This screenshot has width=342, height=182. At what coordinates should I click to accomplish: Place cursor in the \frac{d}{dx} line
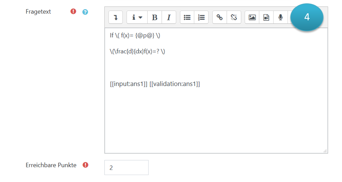(x=137, y=51)
